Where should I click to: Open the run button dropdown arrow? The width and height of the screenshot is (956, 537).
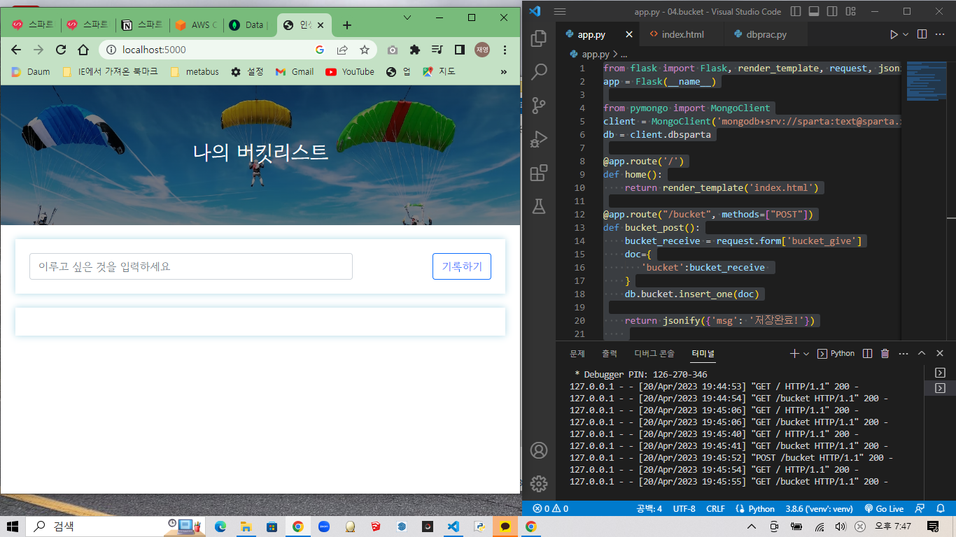[x=906, y=34]
